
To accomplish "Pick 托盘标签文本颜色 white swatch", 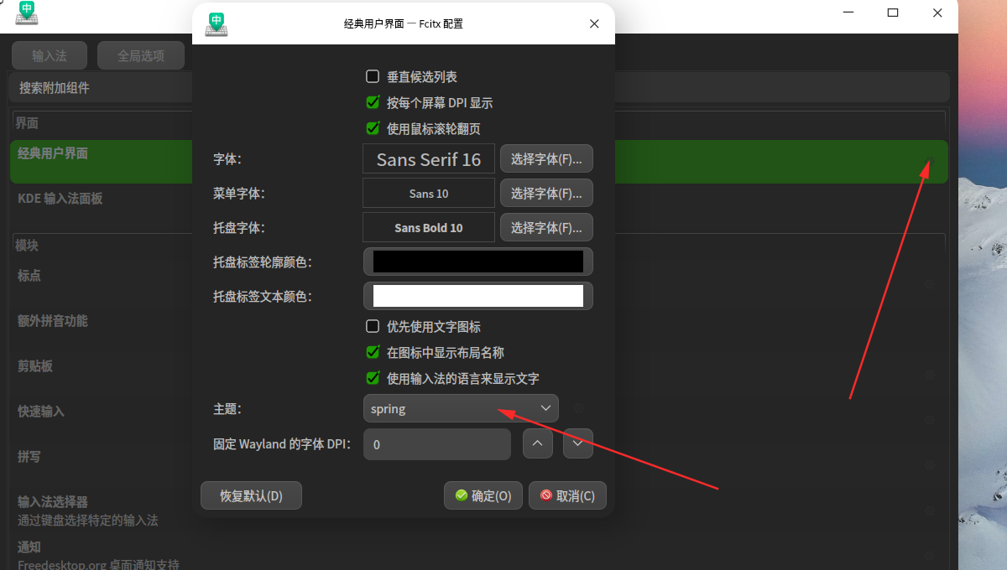I will point(478,296).
